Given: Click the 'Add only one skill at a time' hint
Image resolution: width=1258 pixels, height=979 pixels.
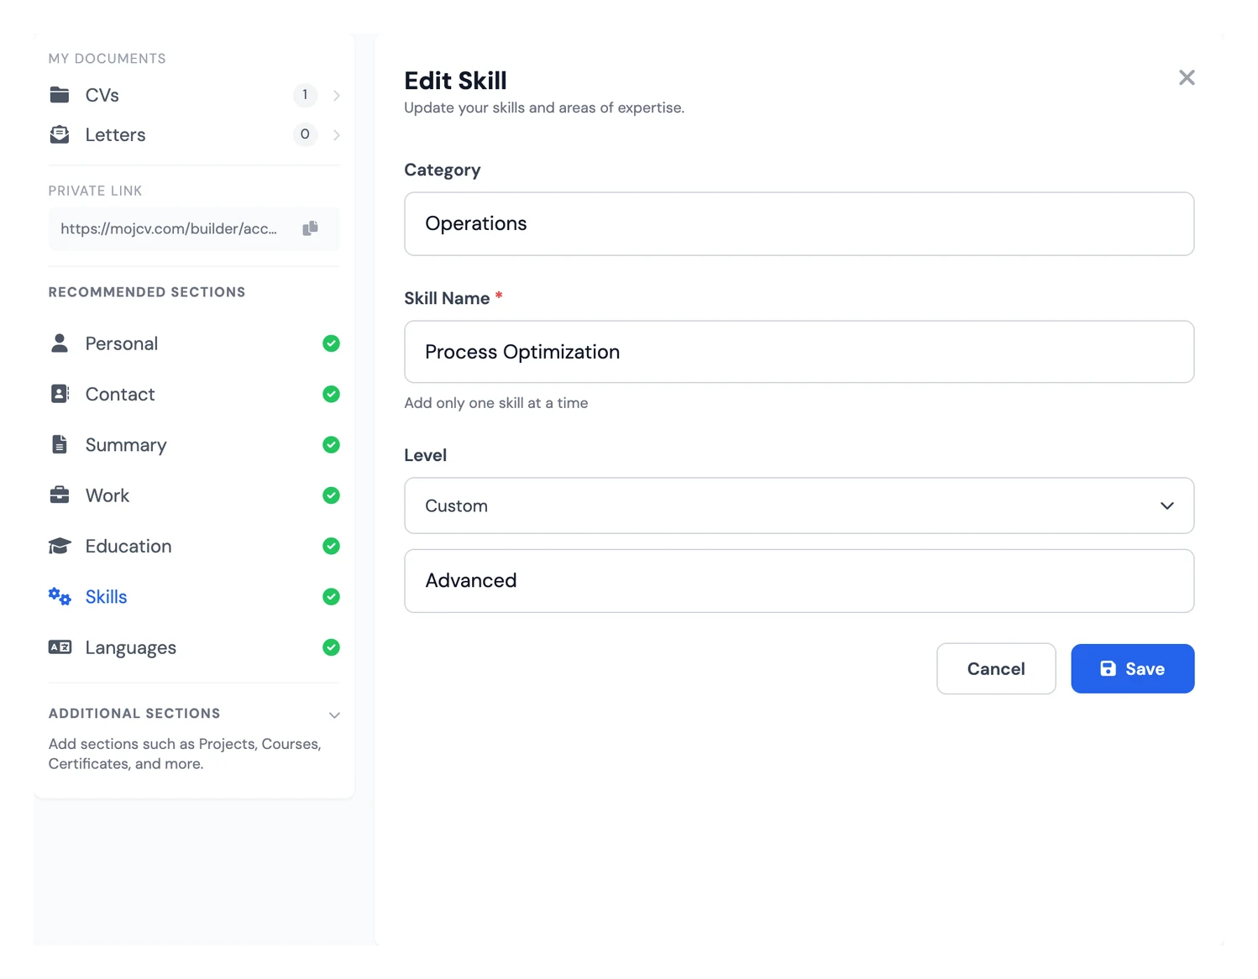Looking at the screenshot, I should click(496, 403).
